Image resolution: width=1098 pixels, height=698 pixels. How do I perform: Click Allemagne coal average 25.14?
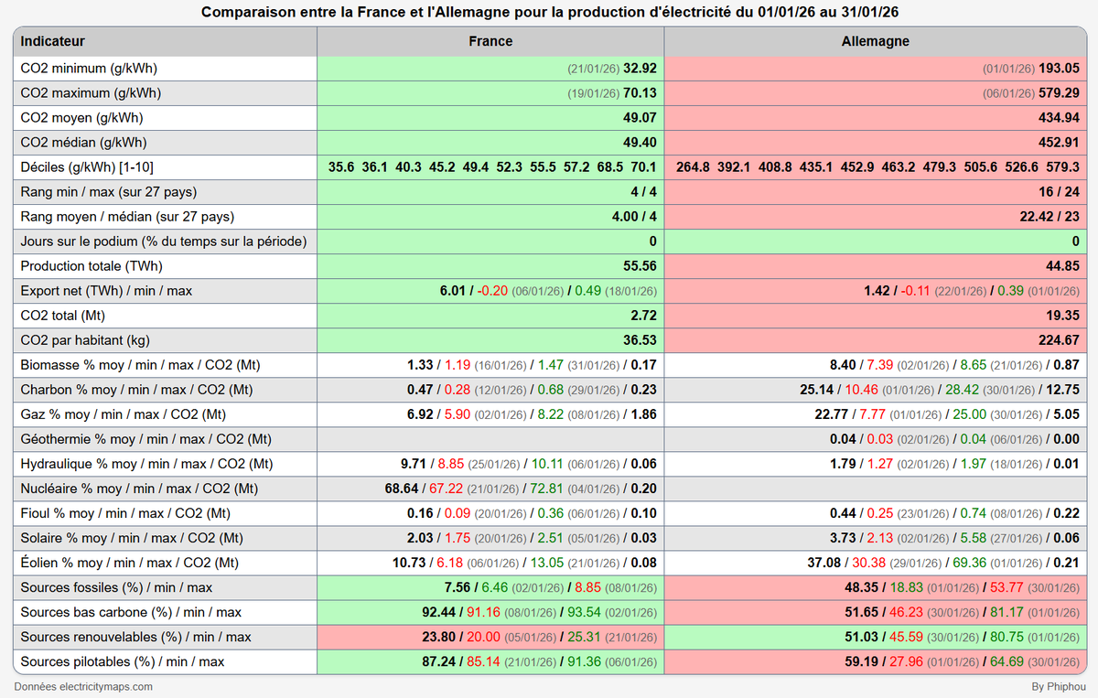[816, 389]
